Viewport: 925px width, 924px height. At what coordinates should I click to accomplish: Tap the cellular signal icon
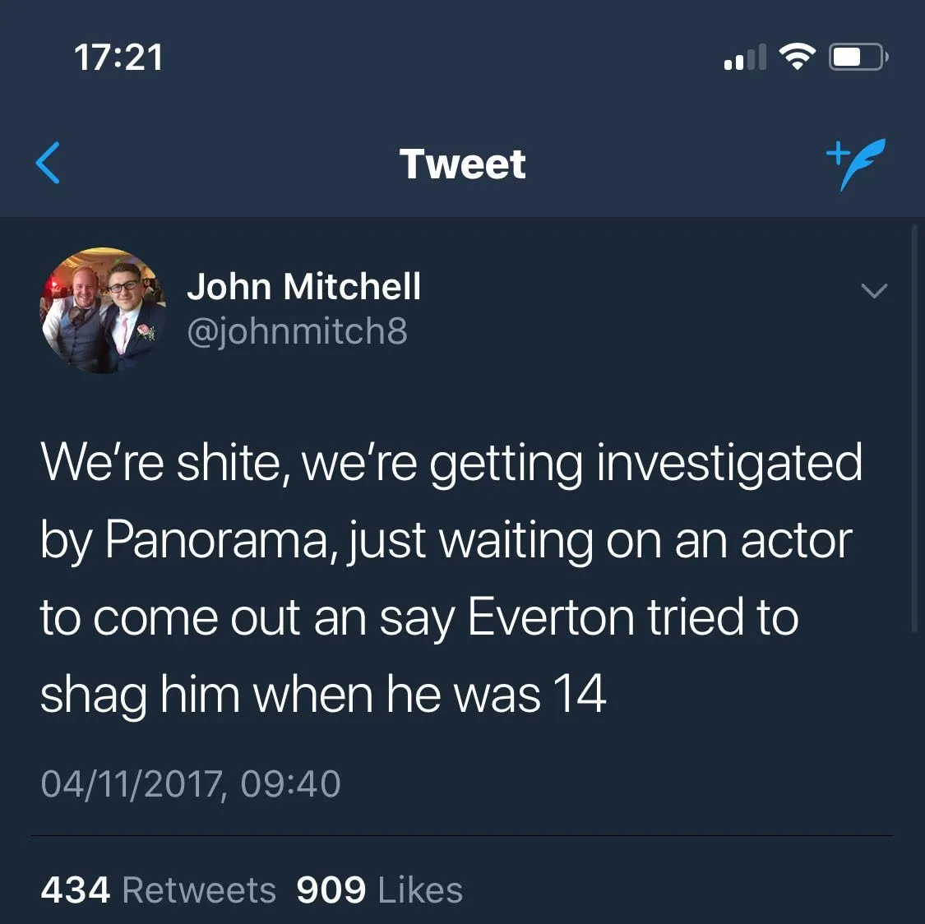(x=744, y=58)
